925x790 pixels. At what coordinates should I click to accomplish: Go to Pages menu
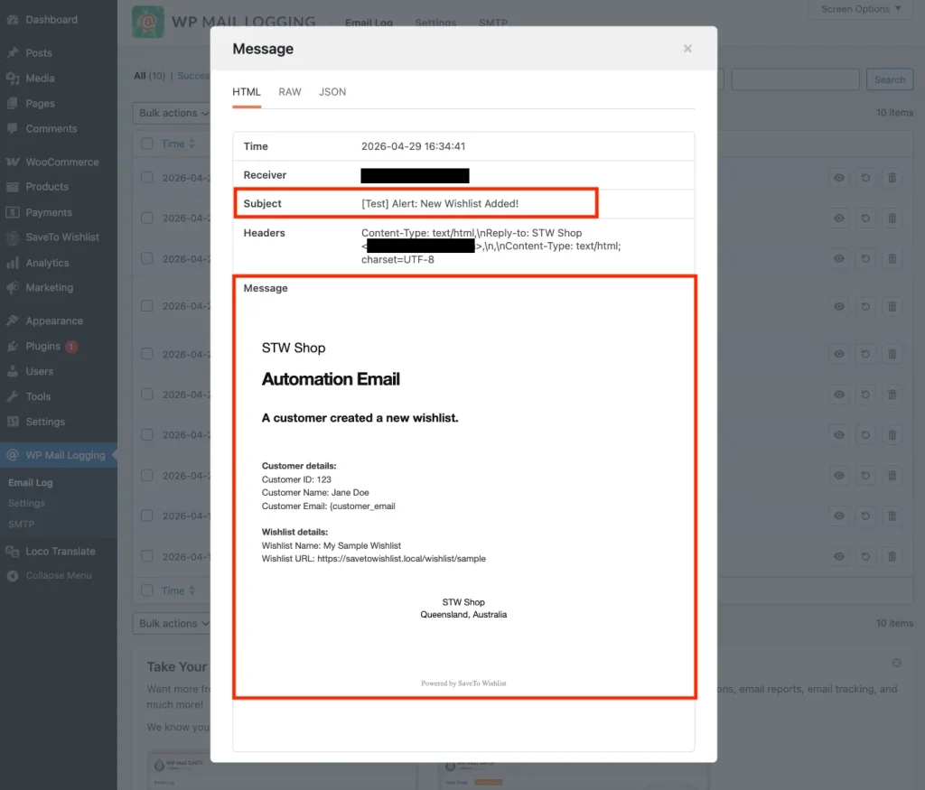click(x=40, y=103)
